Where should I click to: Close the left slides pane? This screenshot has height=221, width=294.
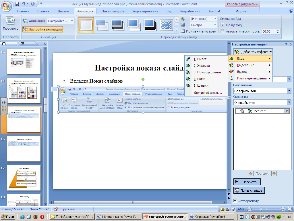45,44
